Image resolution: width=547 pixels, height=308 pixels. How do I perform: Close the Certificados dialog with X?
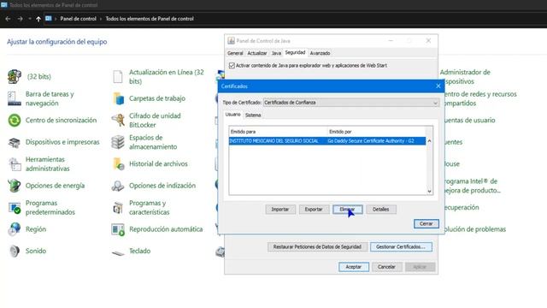pyautogui.click(x=438, y=86)
